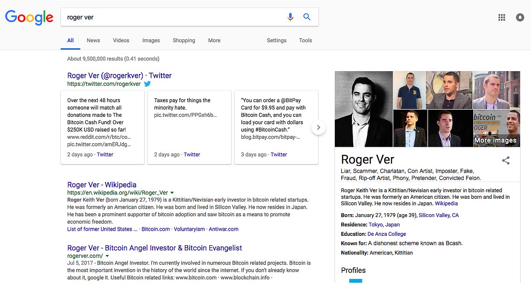This screenshot has height=293, width=531.
Task: Click 'Known for:' label text
Action: 354,243
